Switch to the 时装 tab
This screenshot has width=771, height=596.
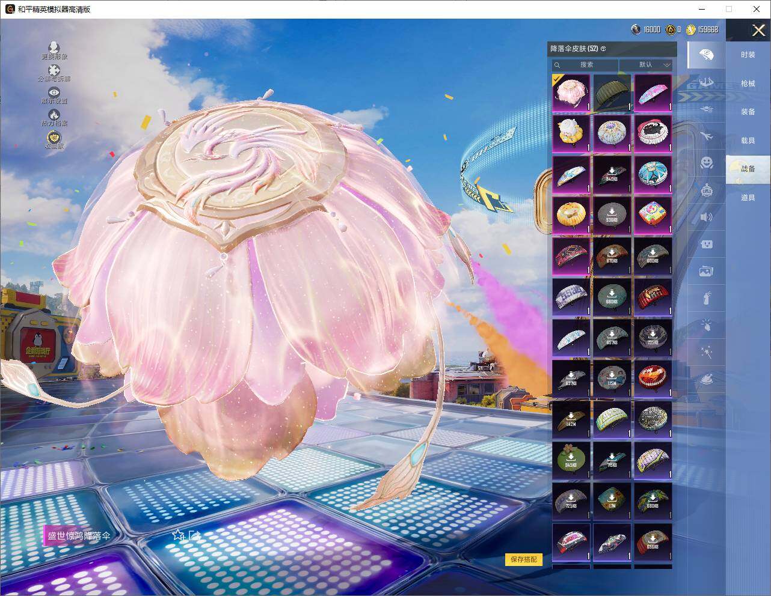click(748, 55)
